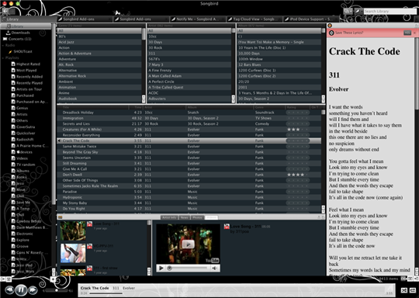Seek within the Crack The Code progress bar
This screenshot has width=419, height=298.
point(237,293)
